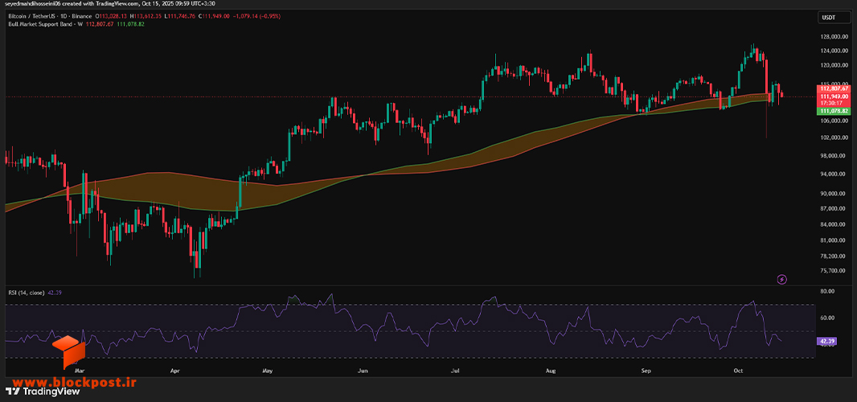Click the purple 42.39 RSI value tag
Viewport: 857px width, 402px height.
(826, 341)
